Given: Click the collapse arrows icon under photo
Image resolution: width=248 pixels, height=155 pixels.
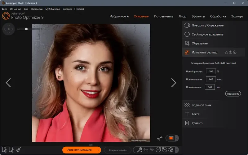Looking at the screenshot, I should 160,138.
